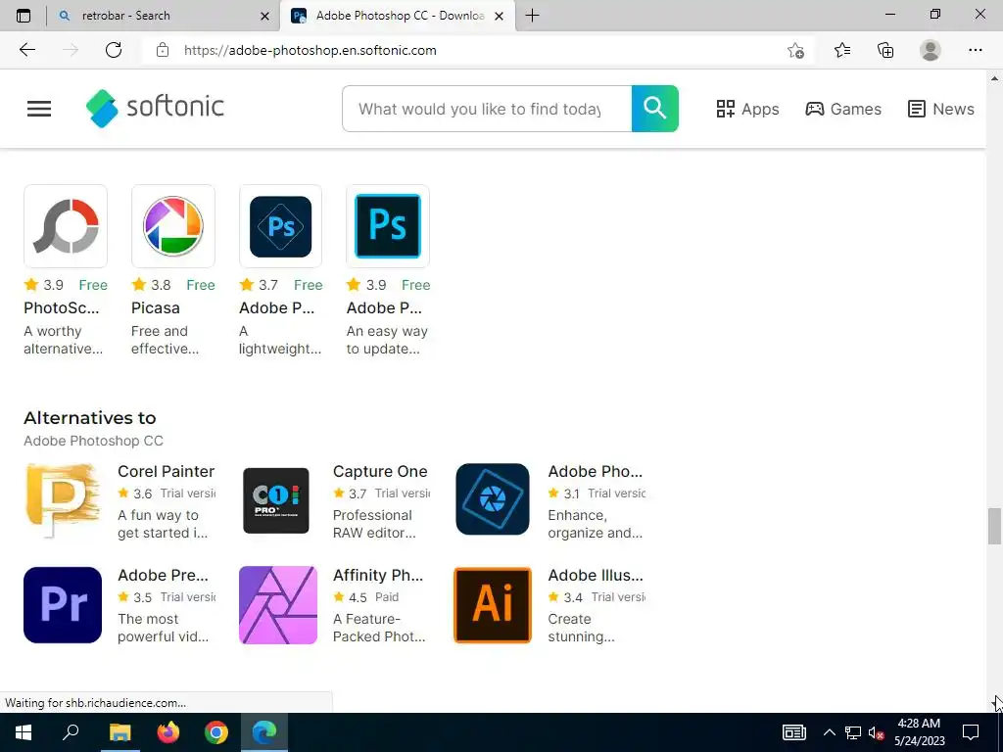Viewport: 1003px width, 752px height.
Task: Open the News section
Action: (x=941, y=109)
